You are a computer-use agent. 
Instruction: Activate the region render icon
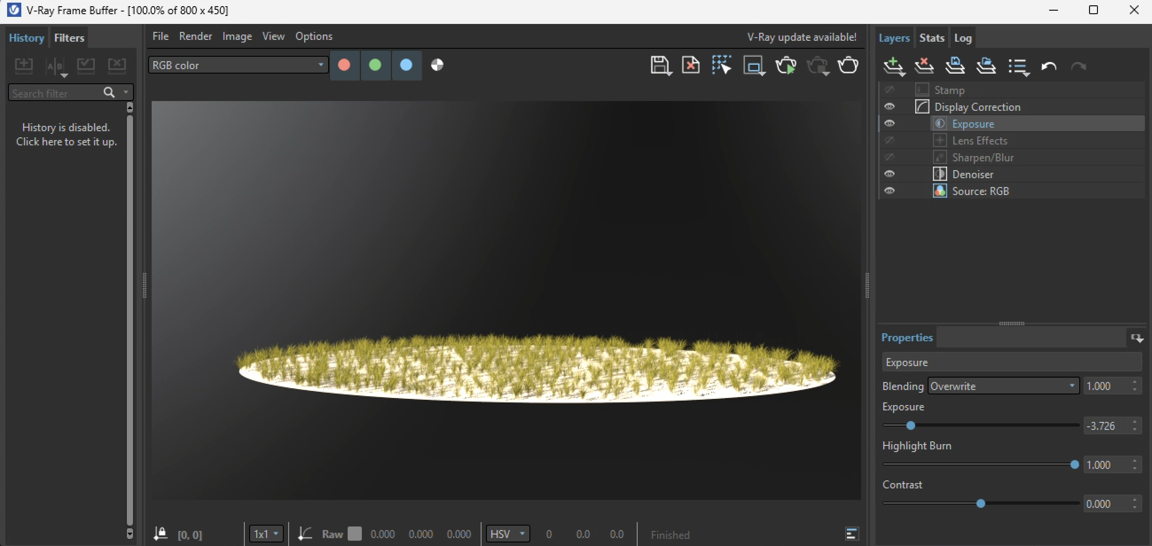[753, 65]
